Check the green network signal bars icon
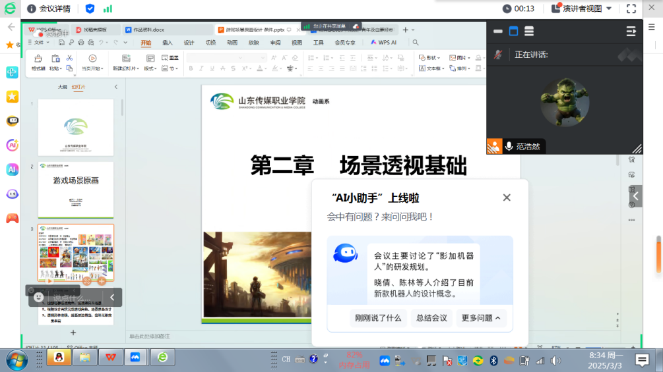This screenshot has width=663, height=372. (x=108, y=9)
